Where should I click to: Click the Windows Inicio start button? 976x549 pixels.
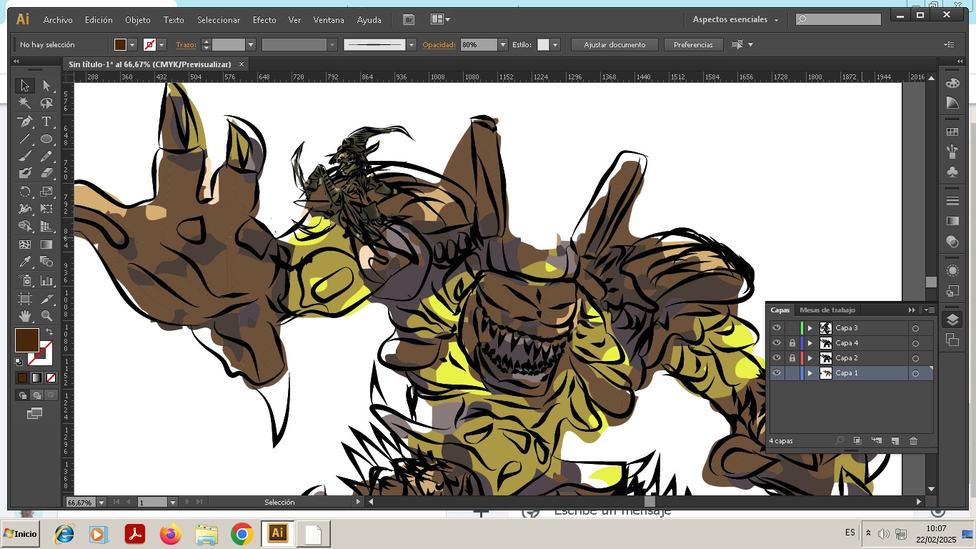(x=20, y=534)
